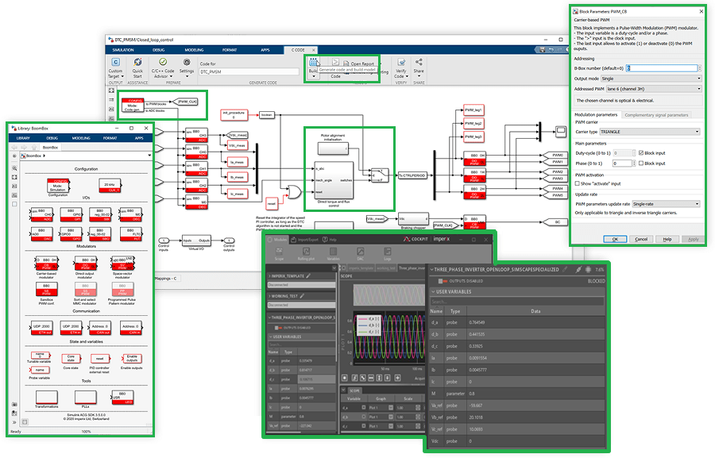Click Cancel in Block Parameters dialog
Viewport: 715px width, 458px height.
click(640, 239)
